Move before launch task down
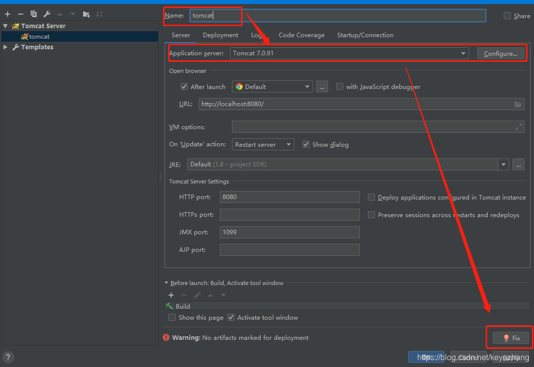This screenshot has width=534, height=367. tap(223, 295)
